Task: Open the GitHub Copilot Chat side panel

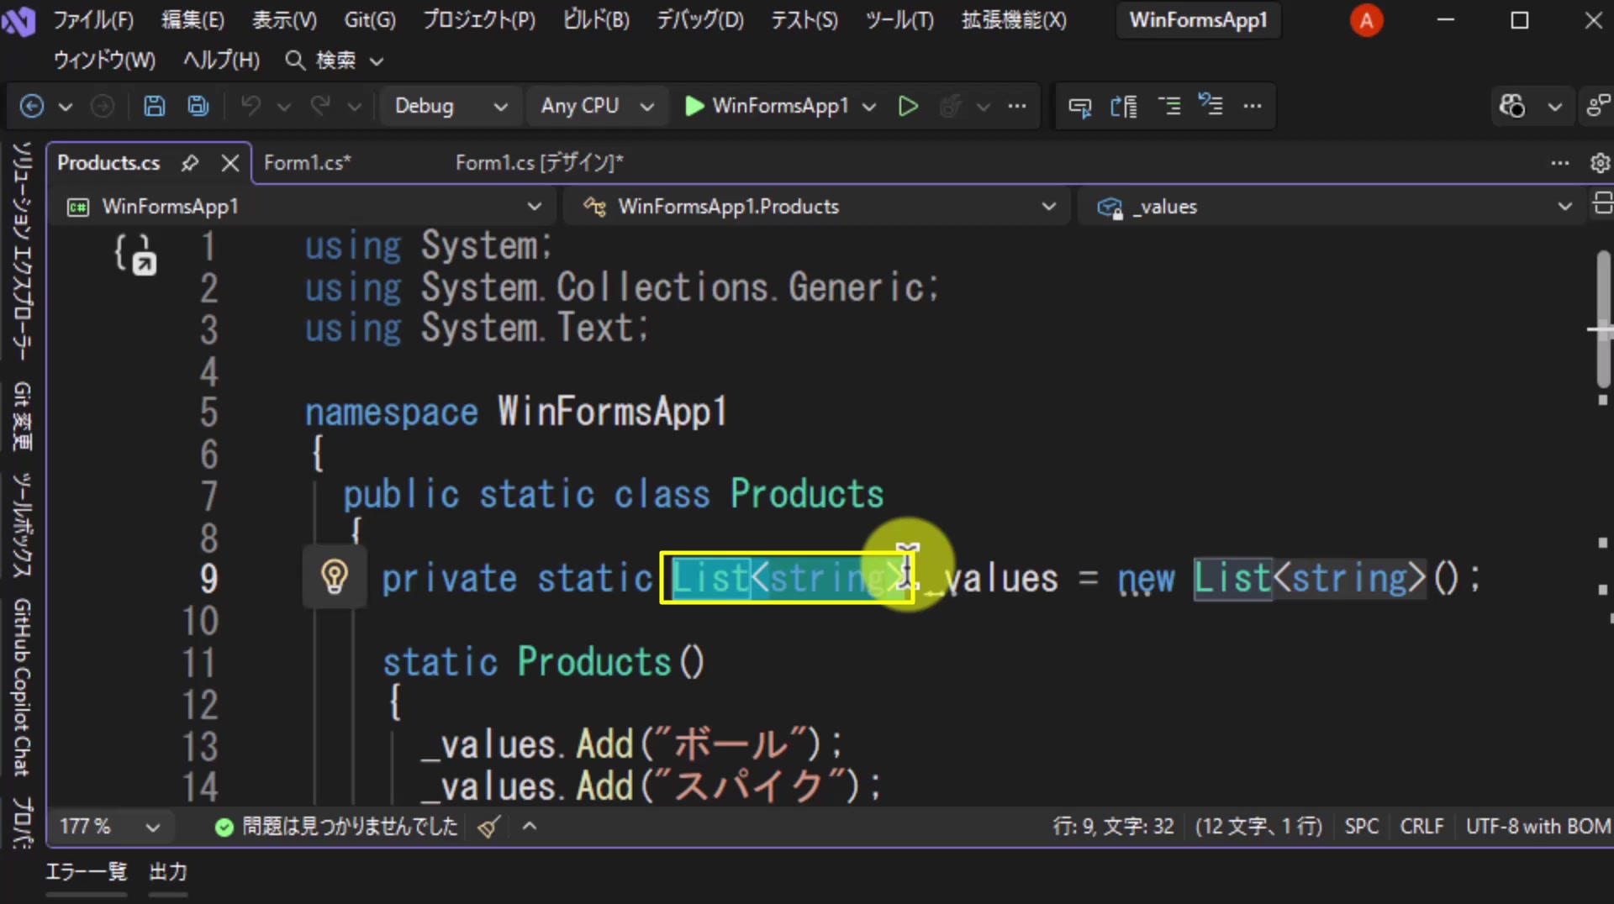Action: coord(21,687)
